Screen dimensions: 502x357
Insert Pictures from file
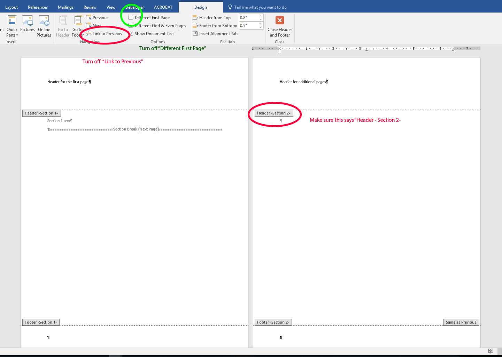point(28,24)
